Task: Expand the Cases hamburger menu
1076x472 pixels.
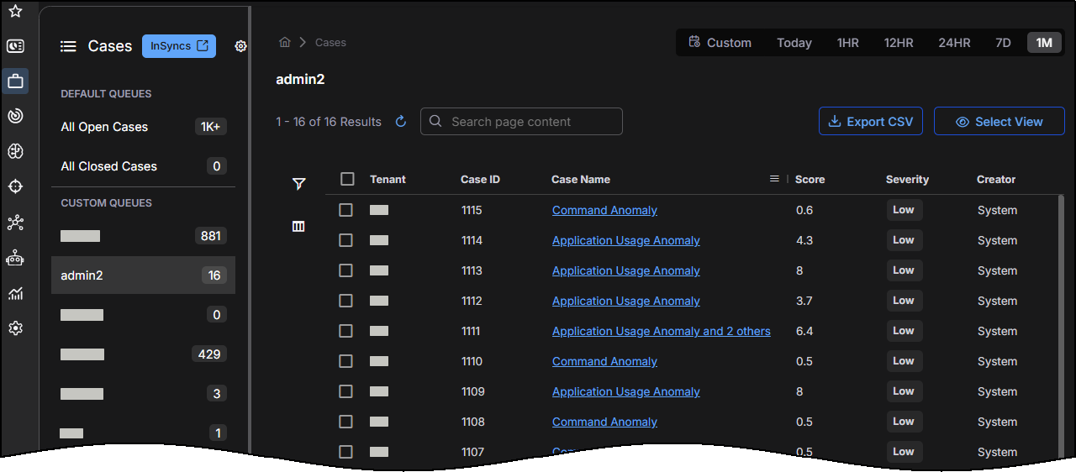Action: [68, 46]
